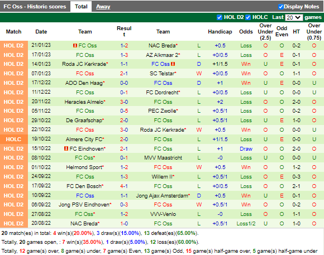Click the Odds column header
Screen dimensions: 324x255
tap(246, 32)
